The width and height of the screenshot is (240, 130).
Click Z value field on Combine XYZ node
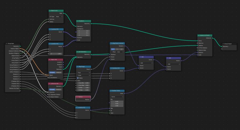click(x=56, y=54)
